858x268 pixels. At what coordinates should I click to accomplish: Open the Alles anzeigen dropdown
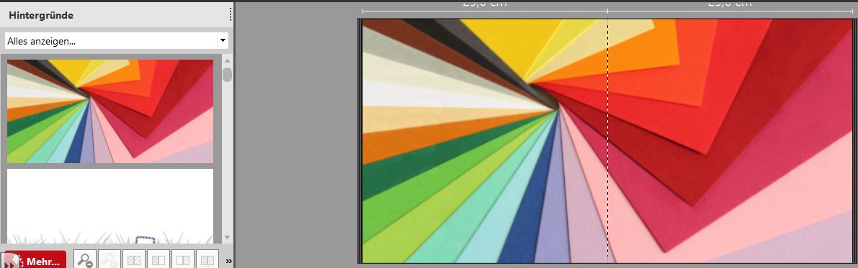click(117, 41)
